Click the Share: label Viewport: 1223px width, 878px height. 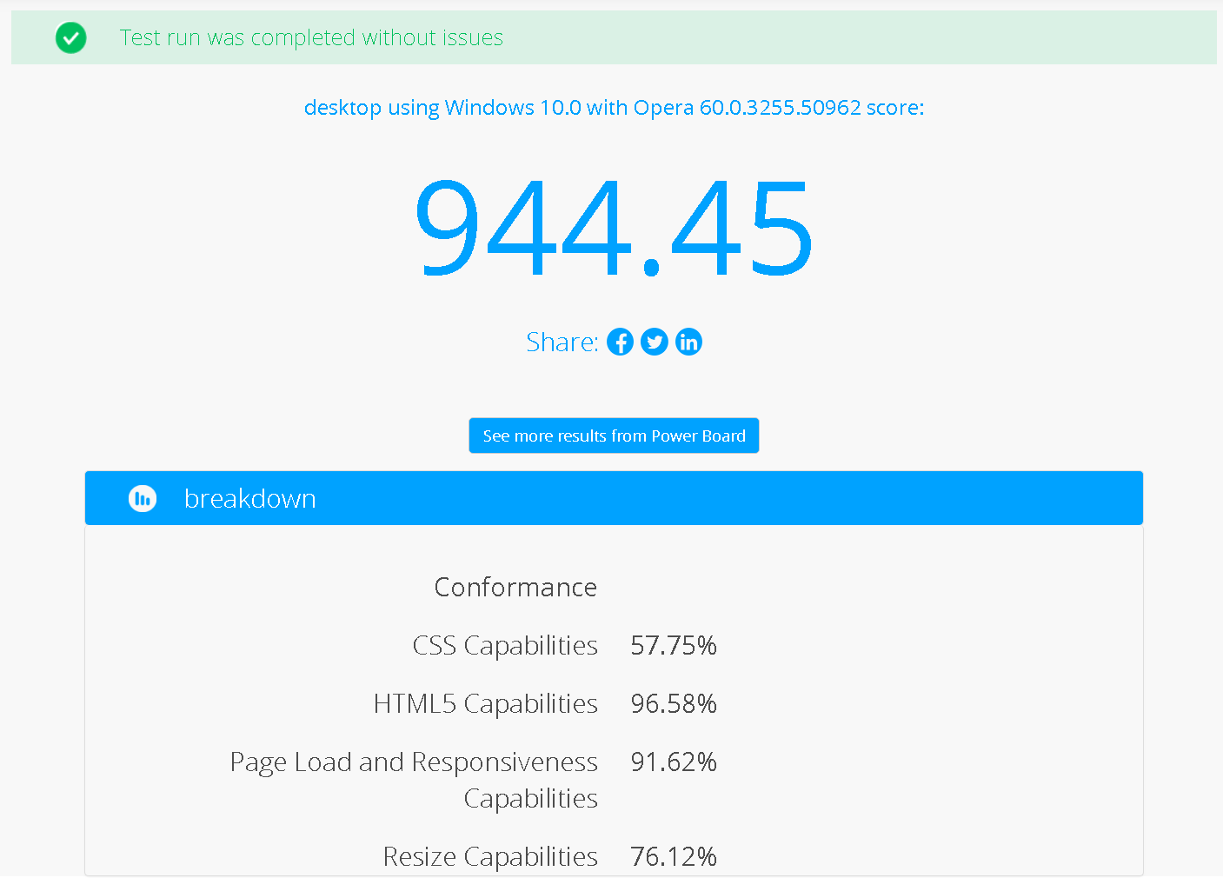[562, 342]
